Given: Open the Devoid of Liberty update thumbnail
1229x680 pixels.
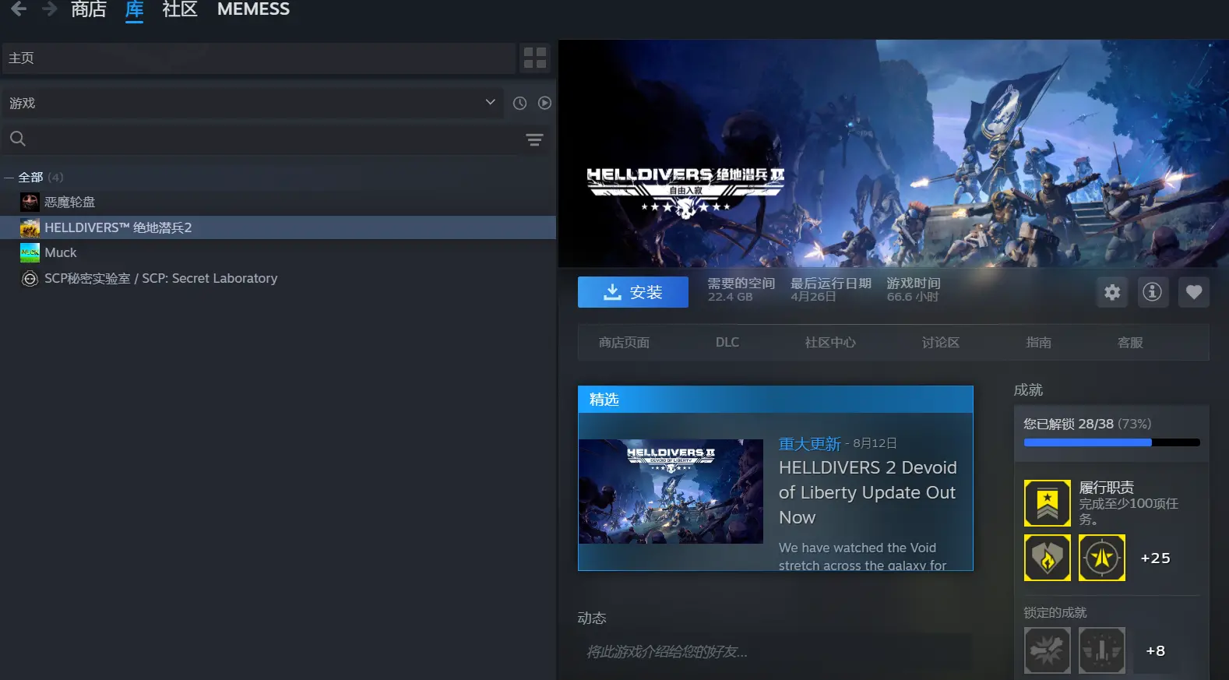Looking at the screenshot, I should tap(671, 492).
